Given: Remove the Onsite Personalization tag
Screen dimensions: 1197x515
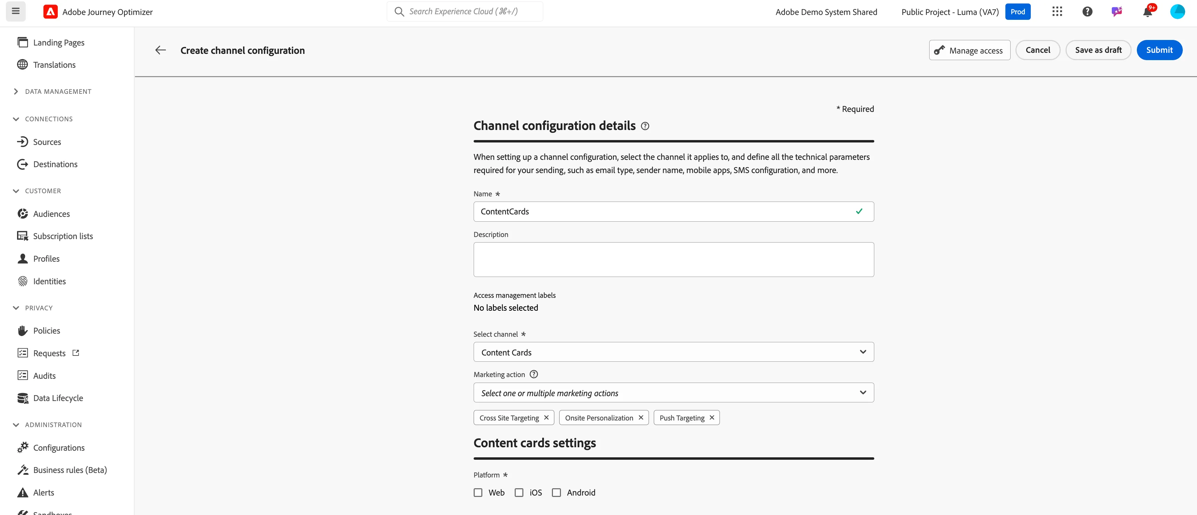Looking at the screenshot, I should tap(641, 417).
